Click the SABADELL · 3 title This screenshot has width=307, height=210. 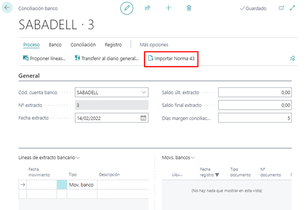tap(56, 25)
